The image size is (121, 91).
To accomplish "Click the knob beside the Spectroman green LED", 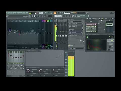I will 112,37.
